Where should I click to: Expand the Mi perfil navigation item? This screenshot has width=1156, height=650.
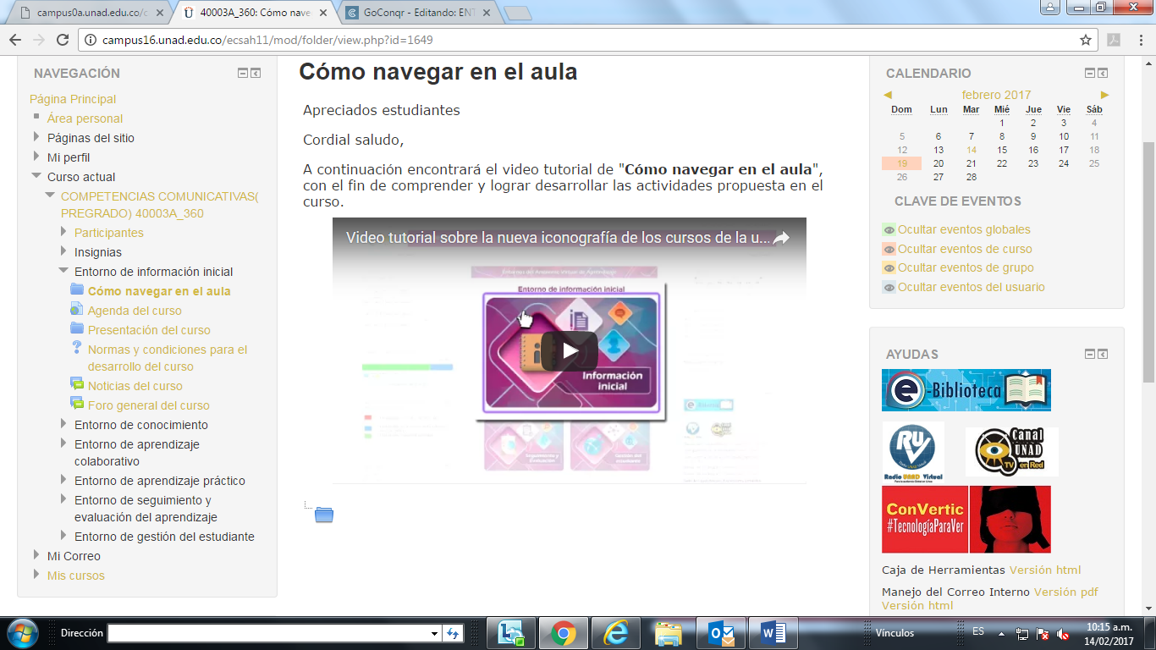36,157
